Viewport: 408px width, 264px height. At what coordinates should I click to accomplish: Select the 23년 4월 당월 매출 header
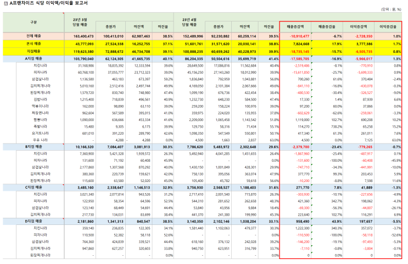point(189,23)
